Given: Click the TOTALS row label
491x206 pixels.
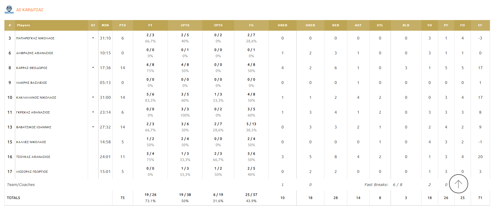Looking at the screenshot, I should [x=14, y=198].
